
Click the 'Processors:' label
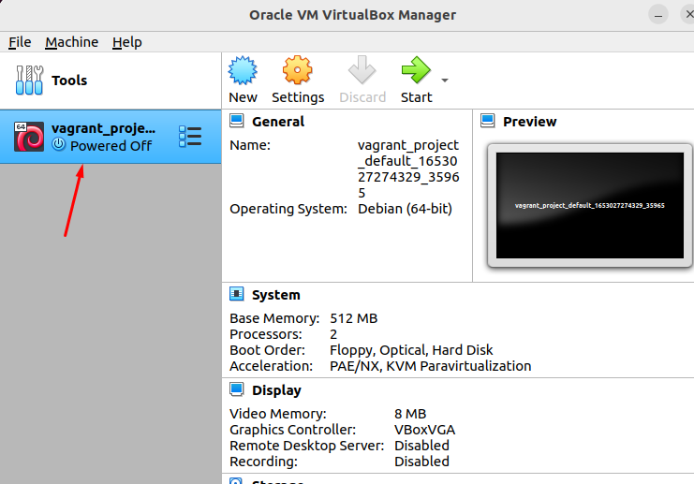coord(266,334)
